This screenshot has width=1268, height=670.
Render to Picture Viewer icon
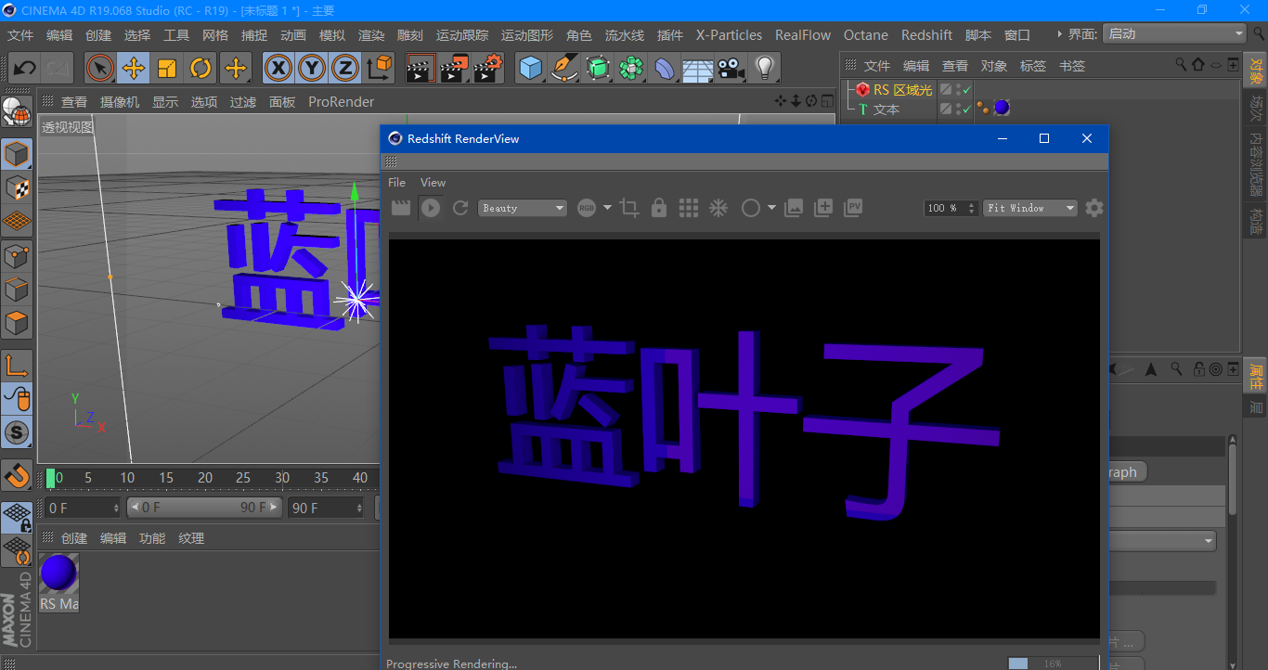point(455,68)
